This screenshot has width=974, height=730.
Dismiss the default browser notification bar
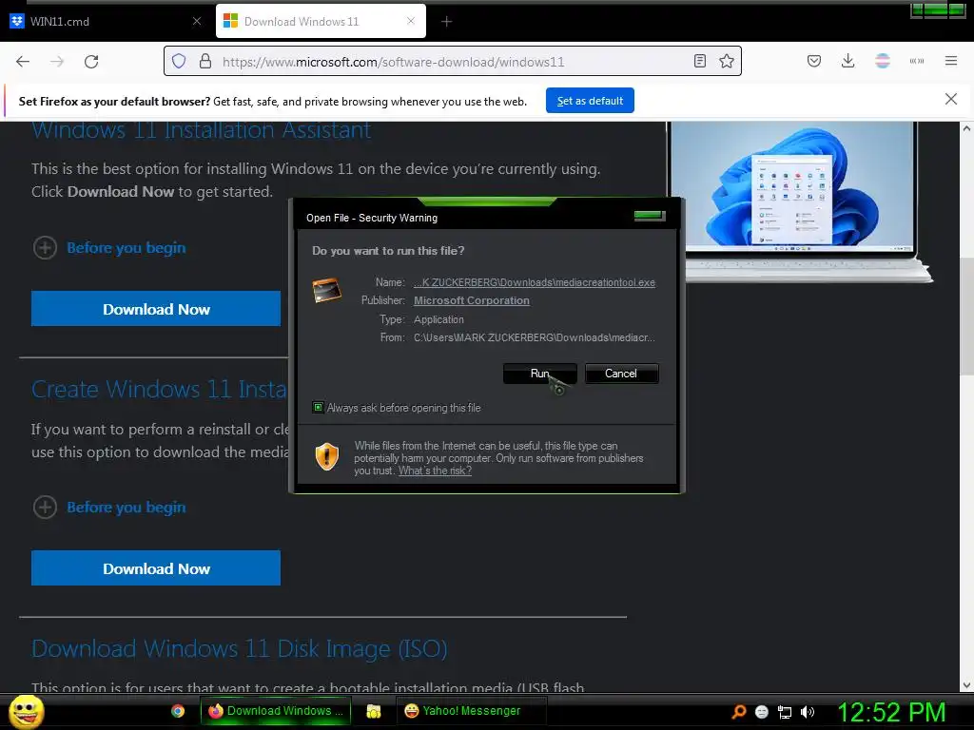coord(951,99)
